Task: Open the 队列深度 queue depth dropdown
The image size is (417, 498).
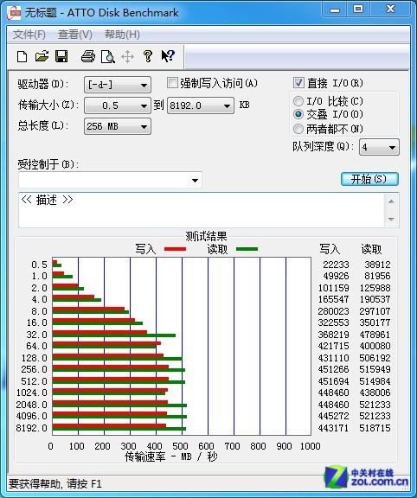Action: [379, 147]
